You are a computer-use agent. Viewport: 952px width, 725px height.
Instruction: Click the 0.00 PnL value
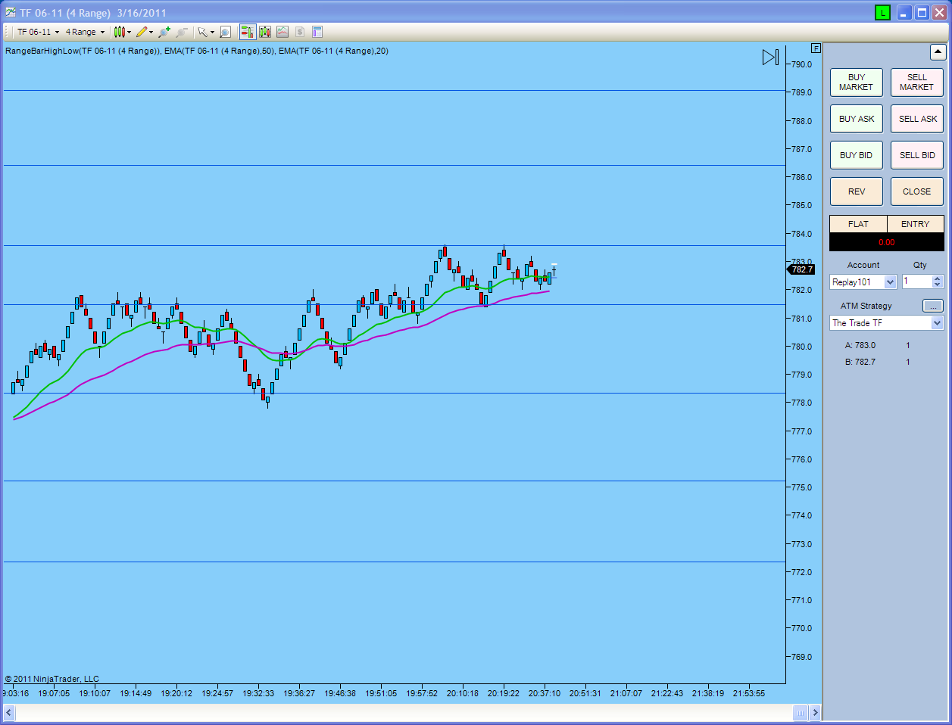click(887, 242)
